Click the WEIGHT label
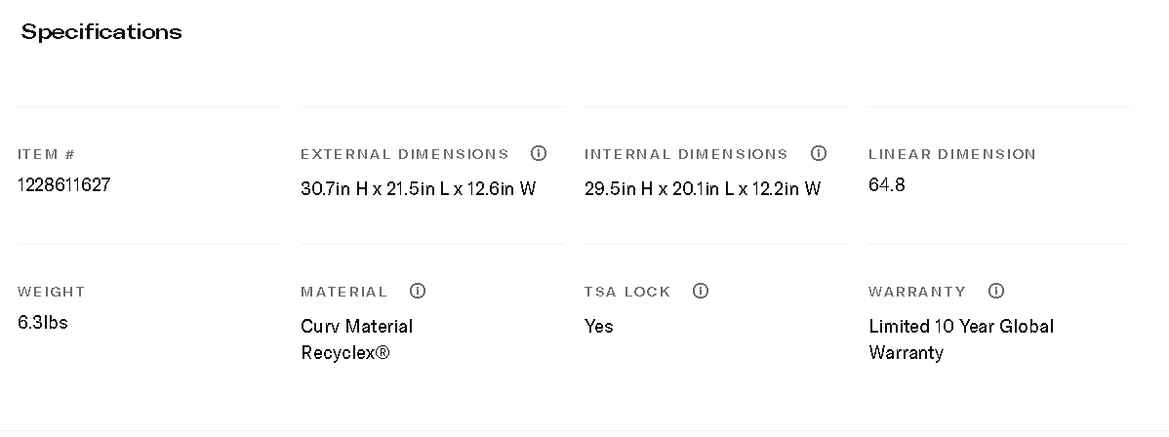1169x437 pixels. click(x=51, y=292)
